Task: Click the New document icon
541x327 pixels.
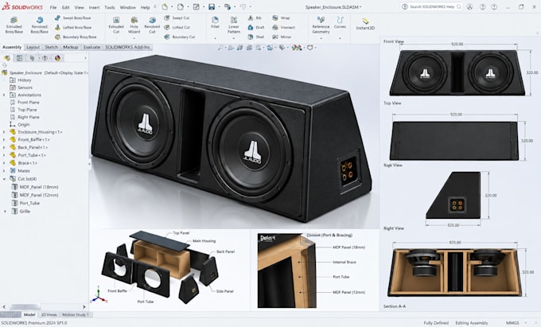Action: tap(180, 7)
